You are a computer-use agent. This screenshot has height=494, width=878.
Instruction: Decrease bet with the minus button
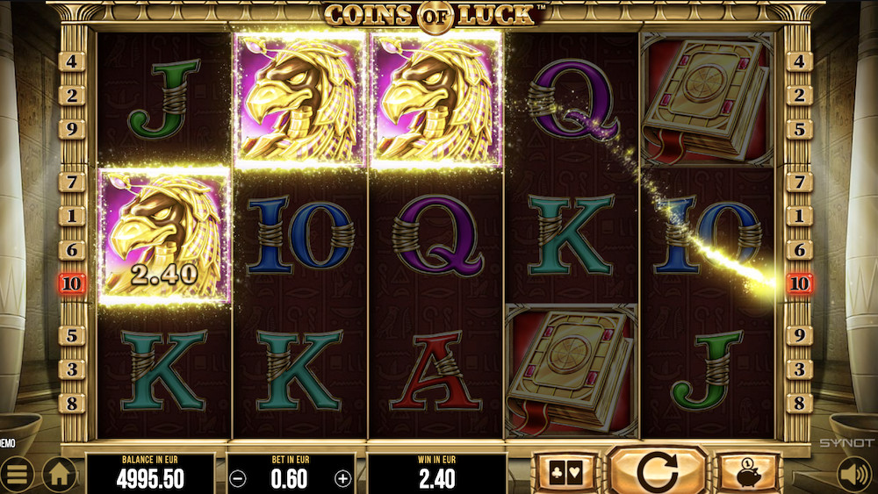click(x=238, y=478)
